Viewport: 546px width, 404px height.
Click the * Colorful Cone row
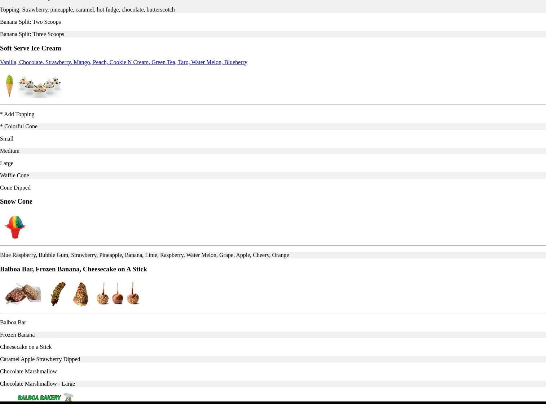click(19, 126)
